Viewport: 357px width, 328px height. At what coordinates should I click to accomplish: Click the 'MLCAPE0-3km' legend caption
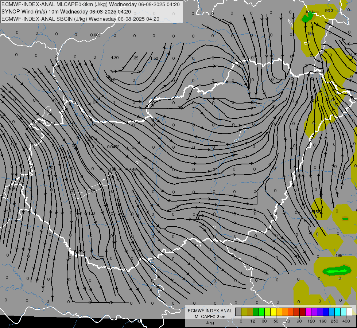(210, 317)
